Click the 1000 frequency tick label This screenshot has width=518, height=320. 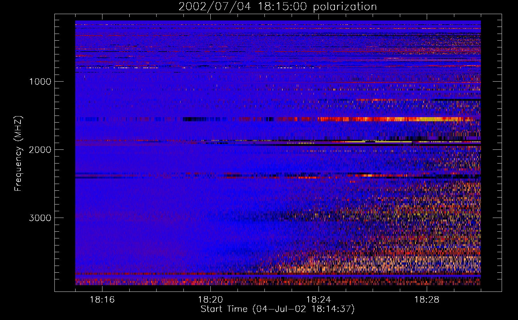40,82
